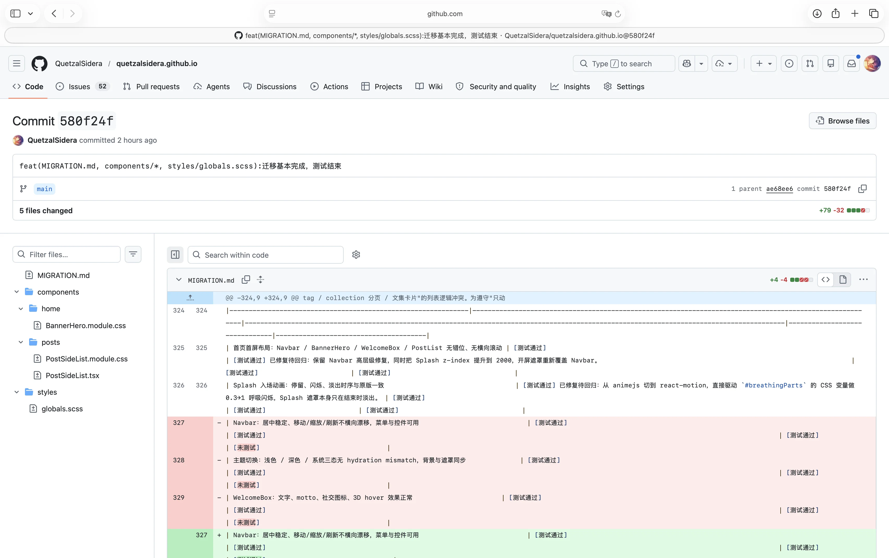The image size is (889, 558).
Task: Open notifications inbox icon
Action: click(x=851, y=63)
